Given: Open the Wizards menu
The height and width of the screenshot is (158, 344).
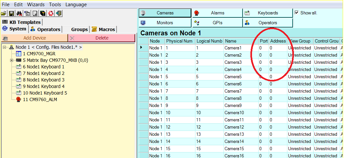Looking at the screenshot, I should [36, 5].
